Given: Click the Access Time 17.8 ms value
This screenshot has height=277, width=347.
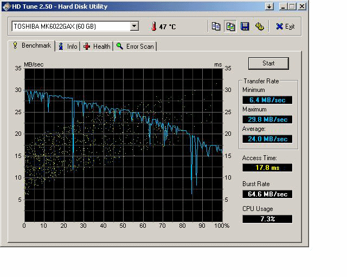Looking at the screenshot, I should (x=267, y=167).
